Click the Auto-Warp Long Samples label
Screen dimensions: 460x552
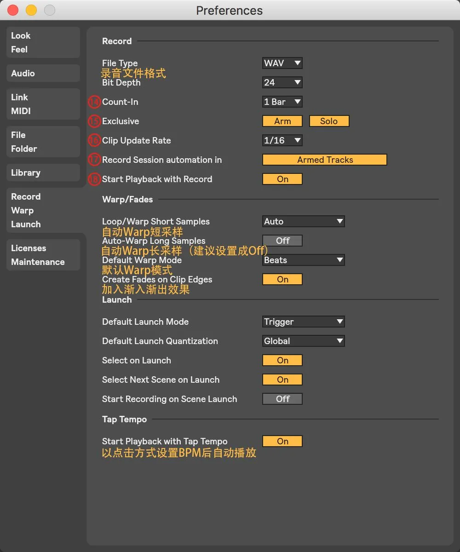tap(154, 241)
